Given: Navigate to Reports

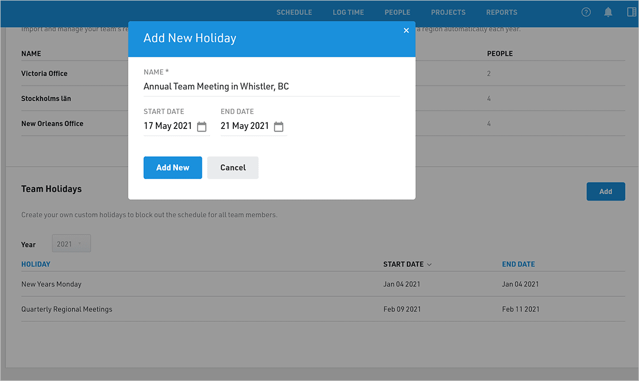Looking at the screenshot, I should pyautogui.click(x=502, y=12).
